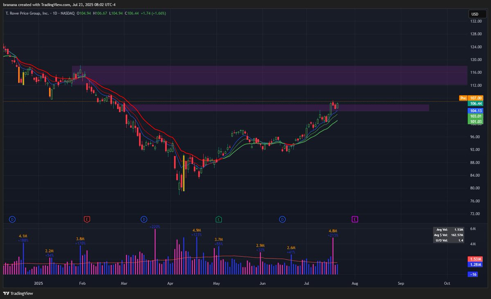Click the TradingView.com attribution text
Image resolution: width=491 pixels, height=299 pixels.
[x=55, y=4]
